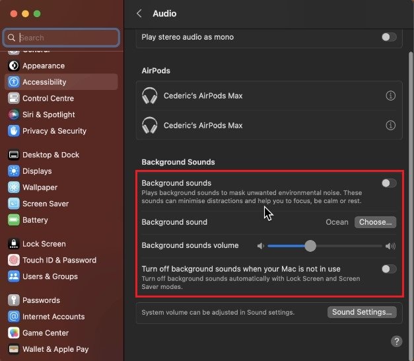Click the Touch ID & Password fingerprint icon
414x361 pixels.
click(13, 261)
